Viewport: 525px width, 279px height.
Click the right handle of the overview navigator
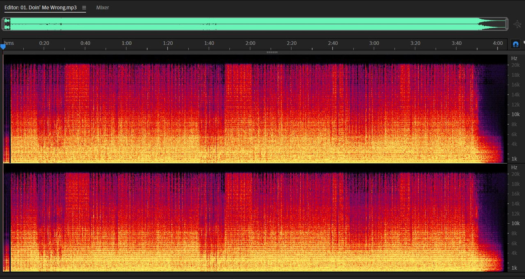pos(507,24)
